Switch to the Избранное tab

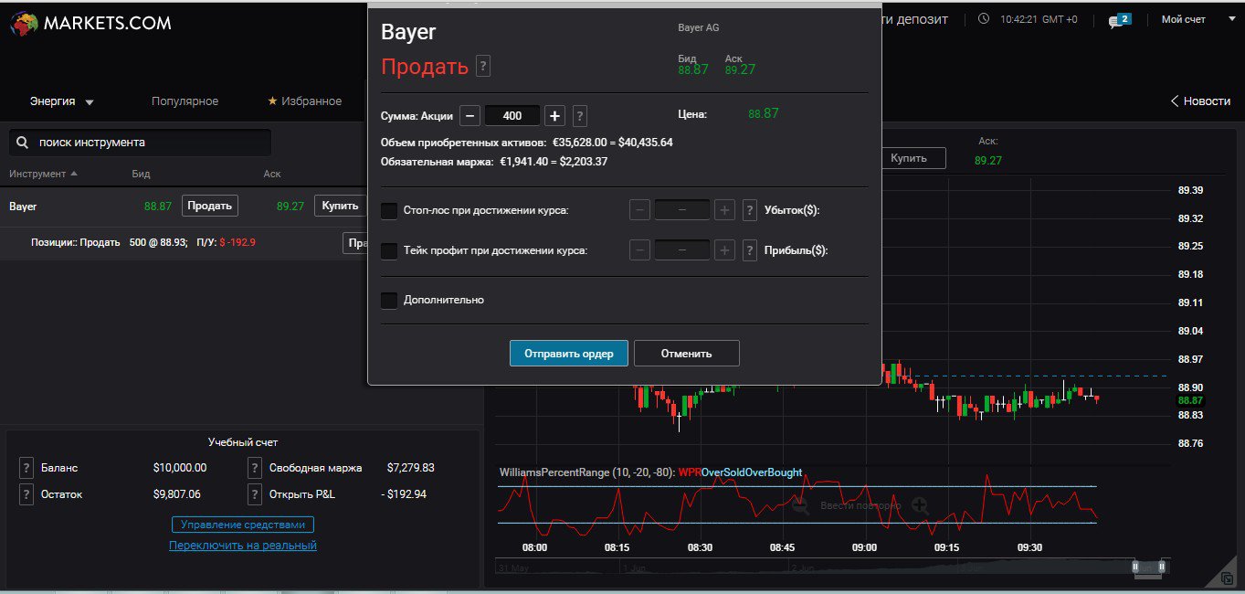click(304, 101)
